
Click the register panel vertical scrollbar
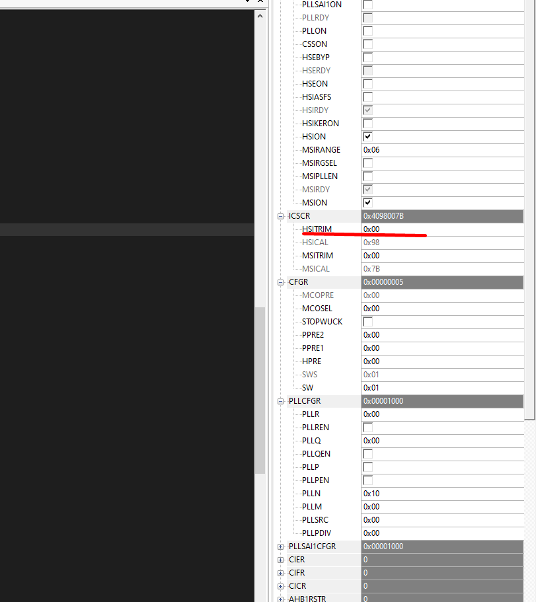click(530, 209)
